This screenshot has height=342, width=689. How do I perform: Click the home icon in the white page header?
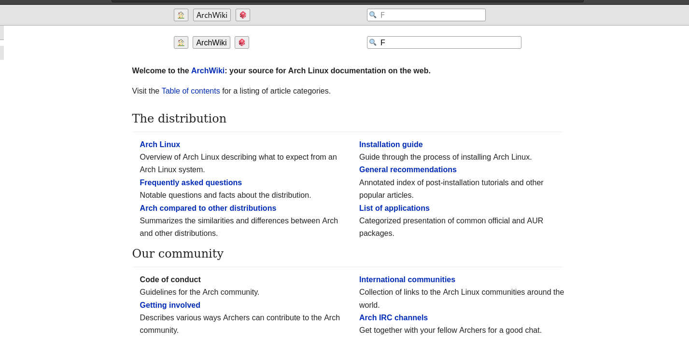pyautogui.click(x=181, y=42)
